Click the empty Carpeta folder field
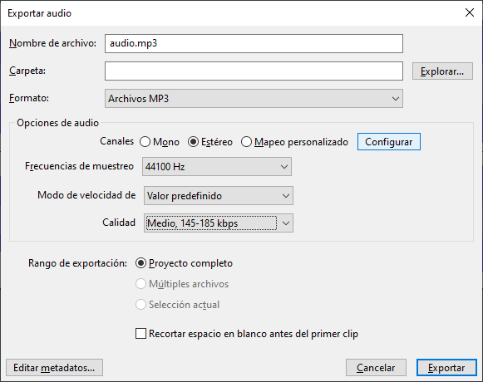Image resolution: width=483 pixels, height=382 pixels. click(x=254, y=71)
